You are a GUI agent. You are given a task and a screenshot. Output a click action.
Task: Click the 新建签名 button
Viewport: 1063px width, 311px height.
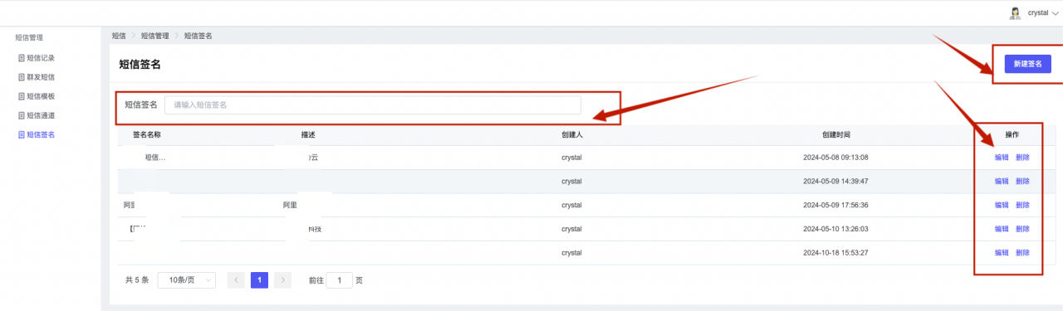1028,64
